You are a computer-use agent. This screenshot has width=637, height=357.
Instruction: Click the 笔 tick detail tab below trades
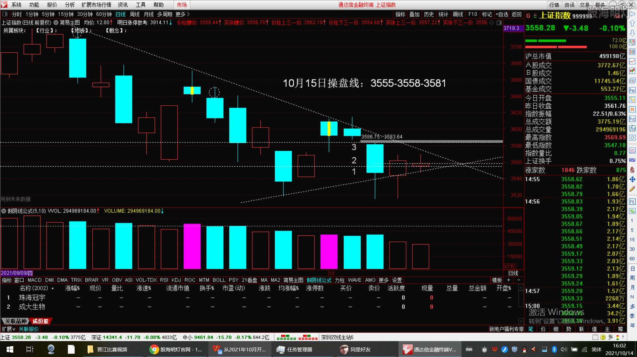[x=530, y=329]
